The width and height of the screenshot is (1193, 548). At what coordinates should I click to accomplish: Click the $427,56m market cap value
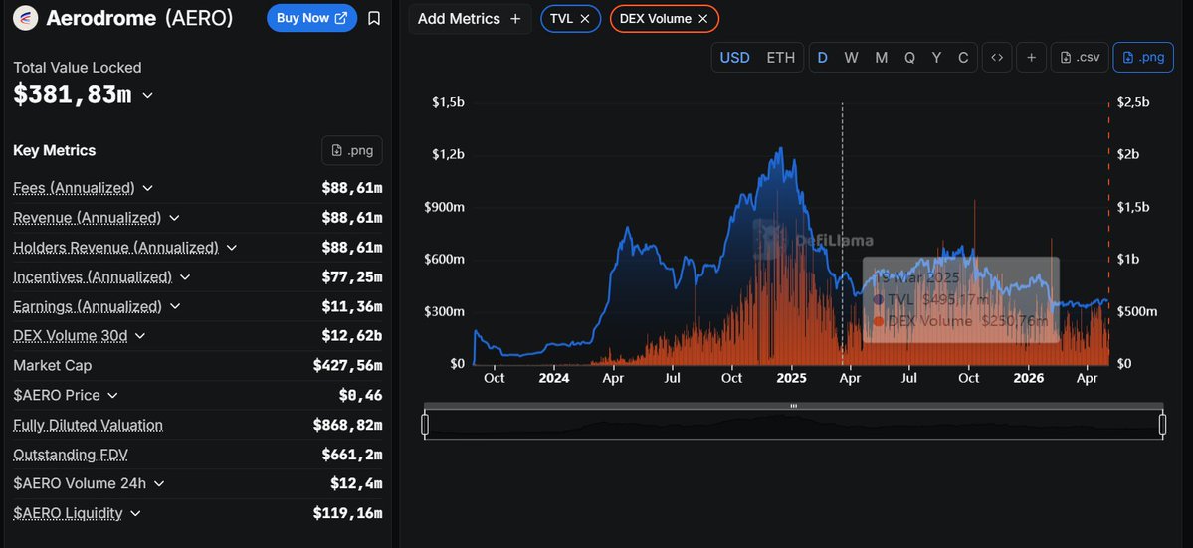347,366
